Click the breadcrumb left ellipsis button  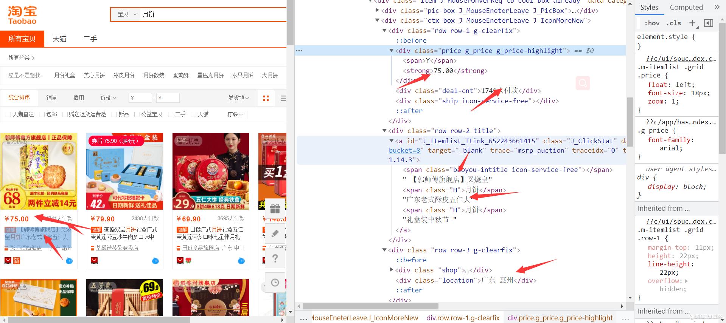[x=303, y=318]
